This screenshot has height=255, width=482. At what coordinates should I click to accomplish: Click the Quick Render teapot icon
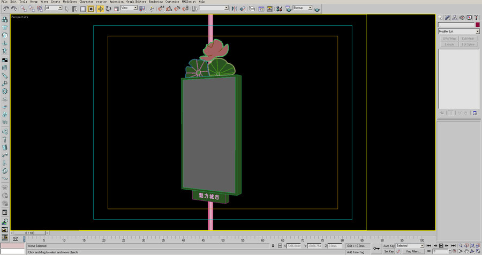317,9
